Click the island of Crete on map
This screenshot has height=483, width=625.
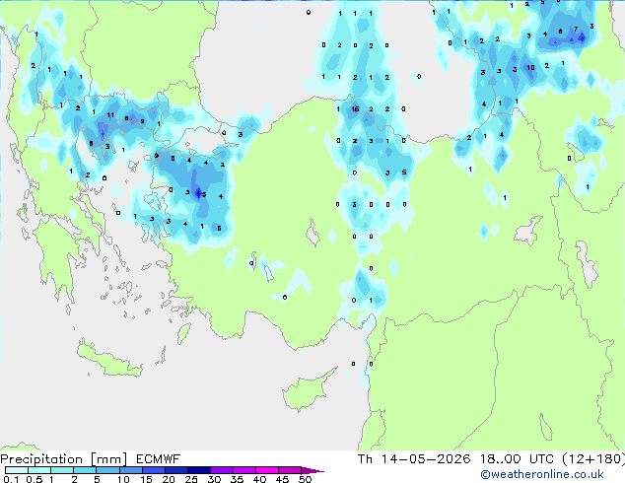tap(108, 361)
